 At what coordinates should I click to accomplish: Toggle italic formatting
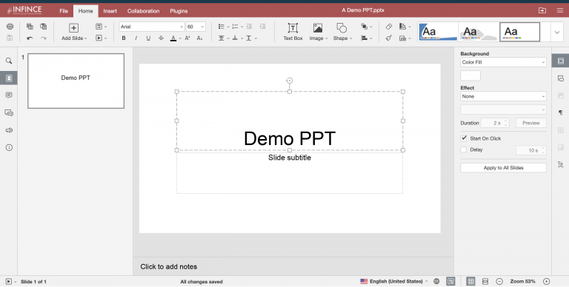[136, 38]
